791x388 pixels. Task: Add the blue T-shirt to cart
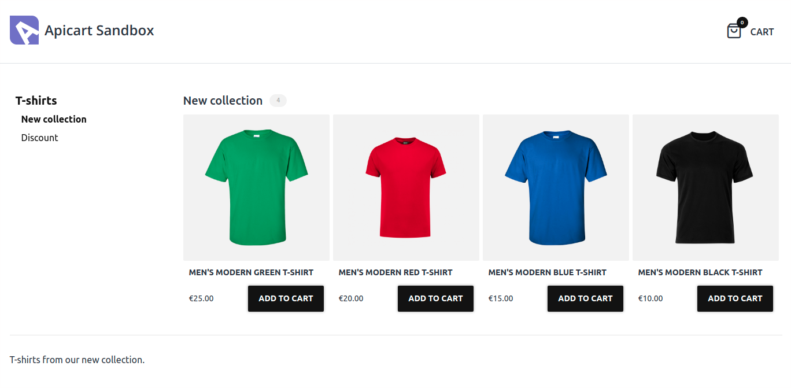coord(585,298)
